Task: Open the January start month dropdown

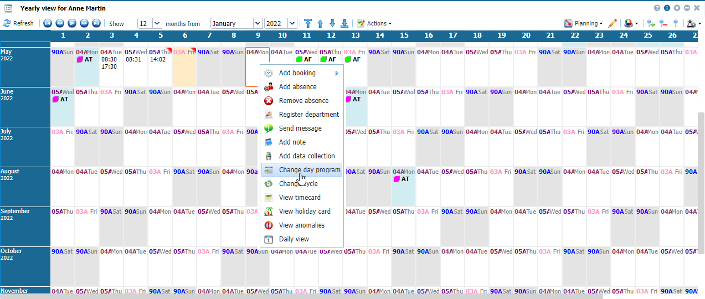Action: pyautogui.click(x=258, y=23)
